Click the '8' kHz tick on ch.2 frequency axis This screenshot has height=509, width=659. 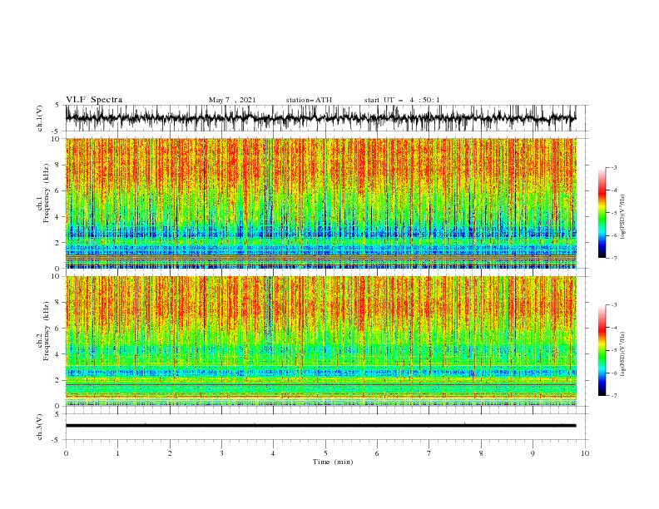58,303
